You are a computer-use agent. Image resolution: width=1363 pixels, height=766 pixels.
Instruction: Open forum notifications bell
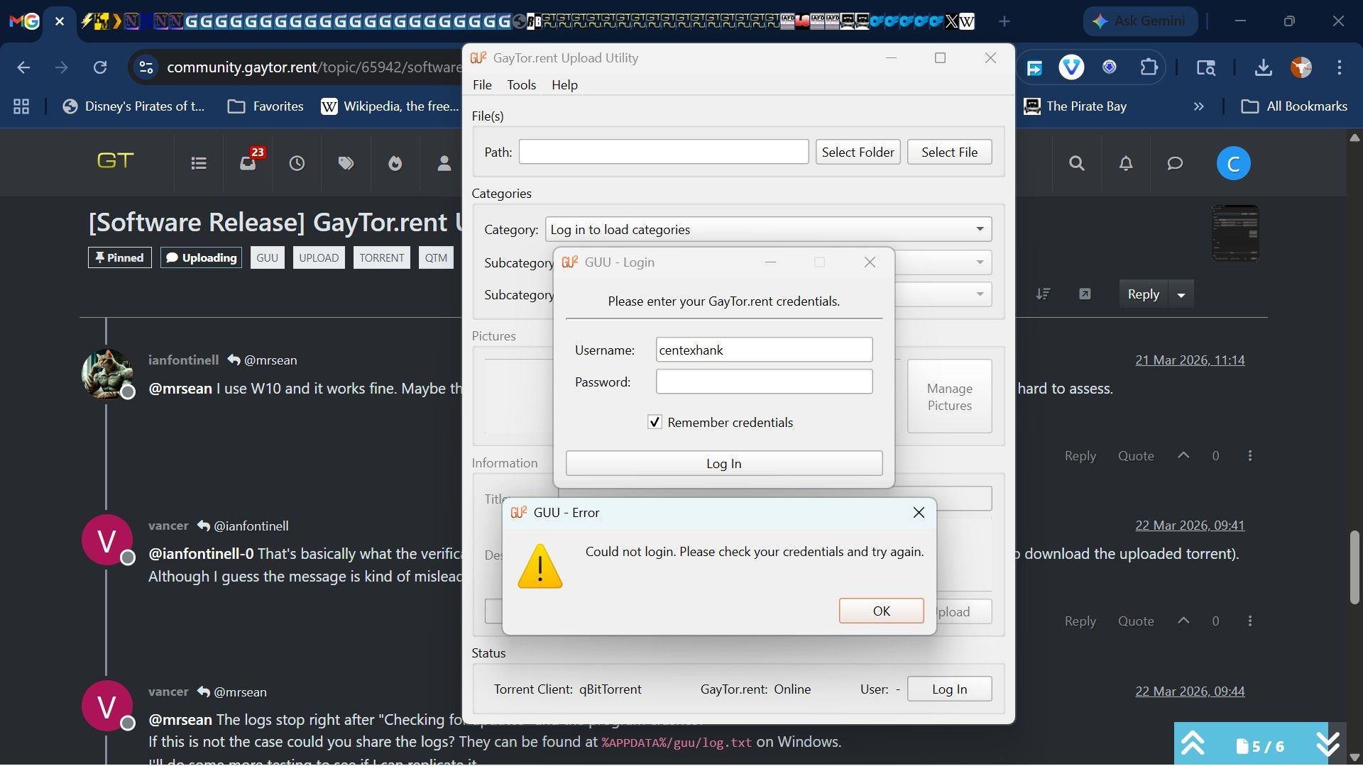tap(1126, 164)
